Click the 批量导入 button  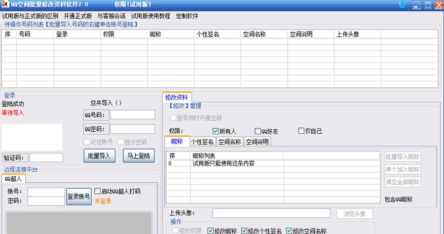[x=99, y=156]
